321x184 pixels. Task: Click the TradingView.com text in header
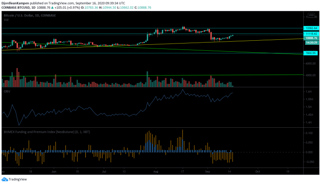61,3
